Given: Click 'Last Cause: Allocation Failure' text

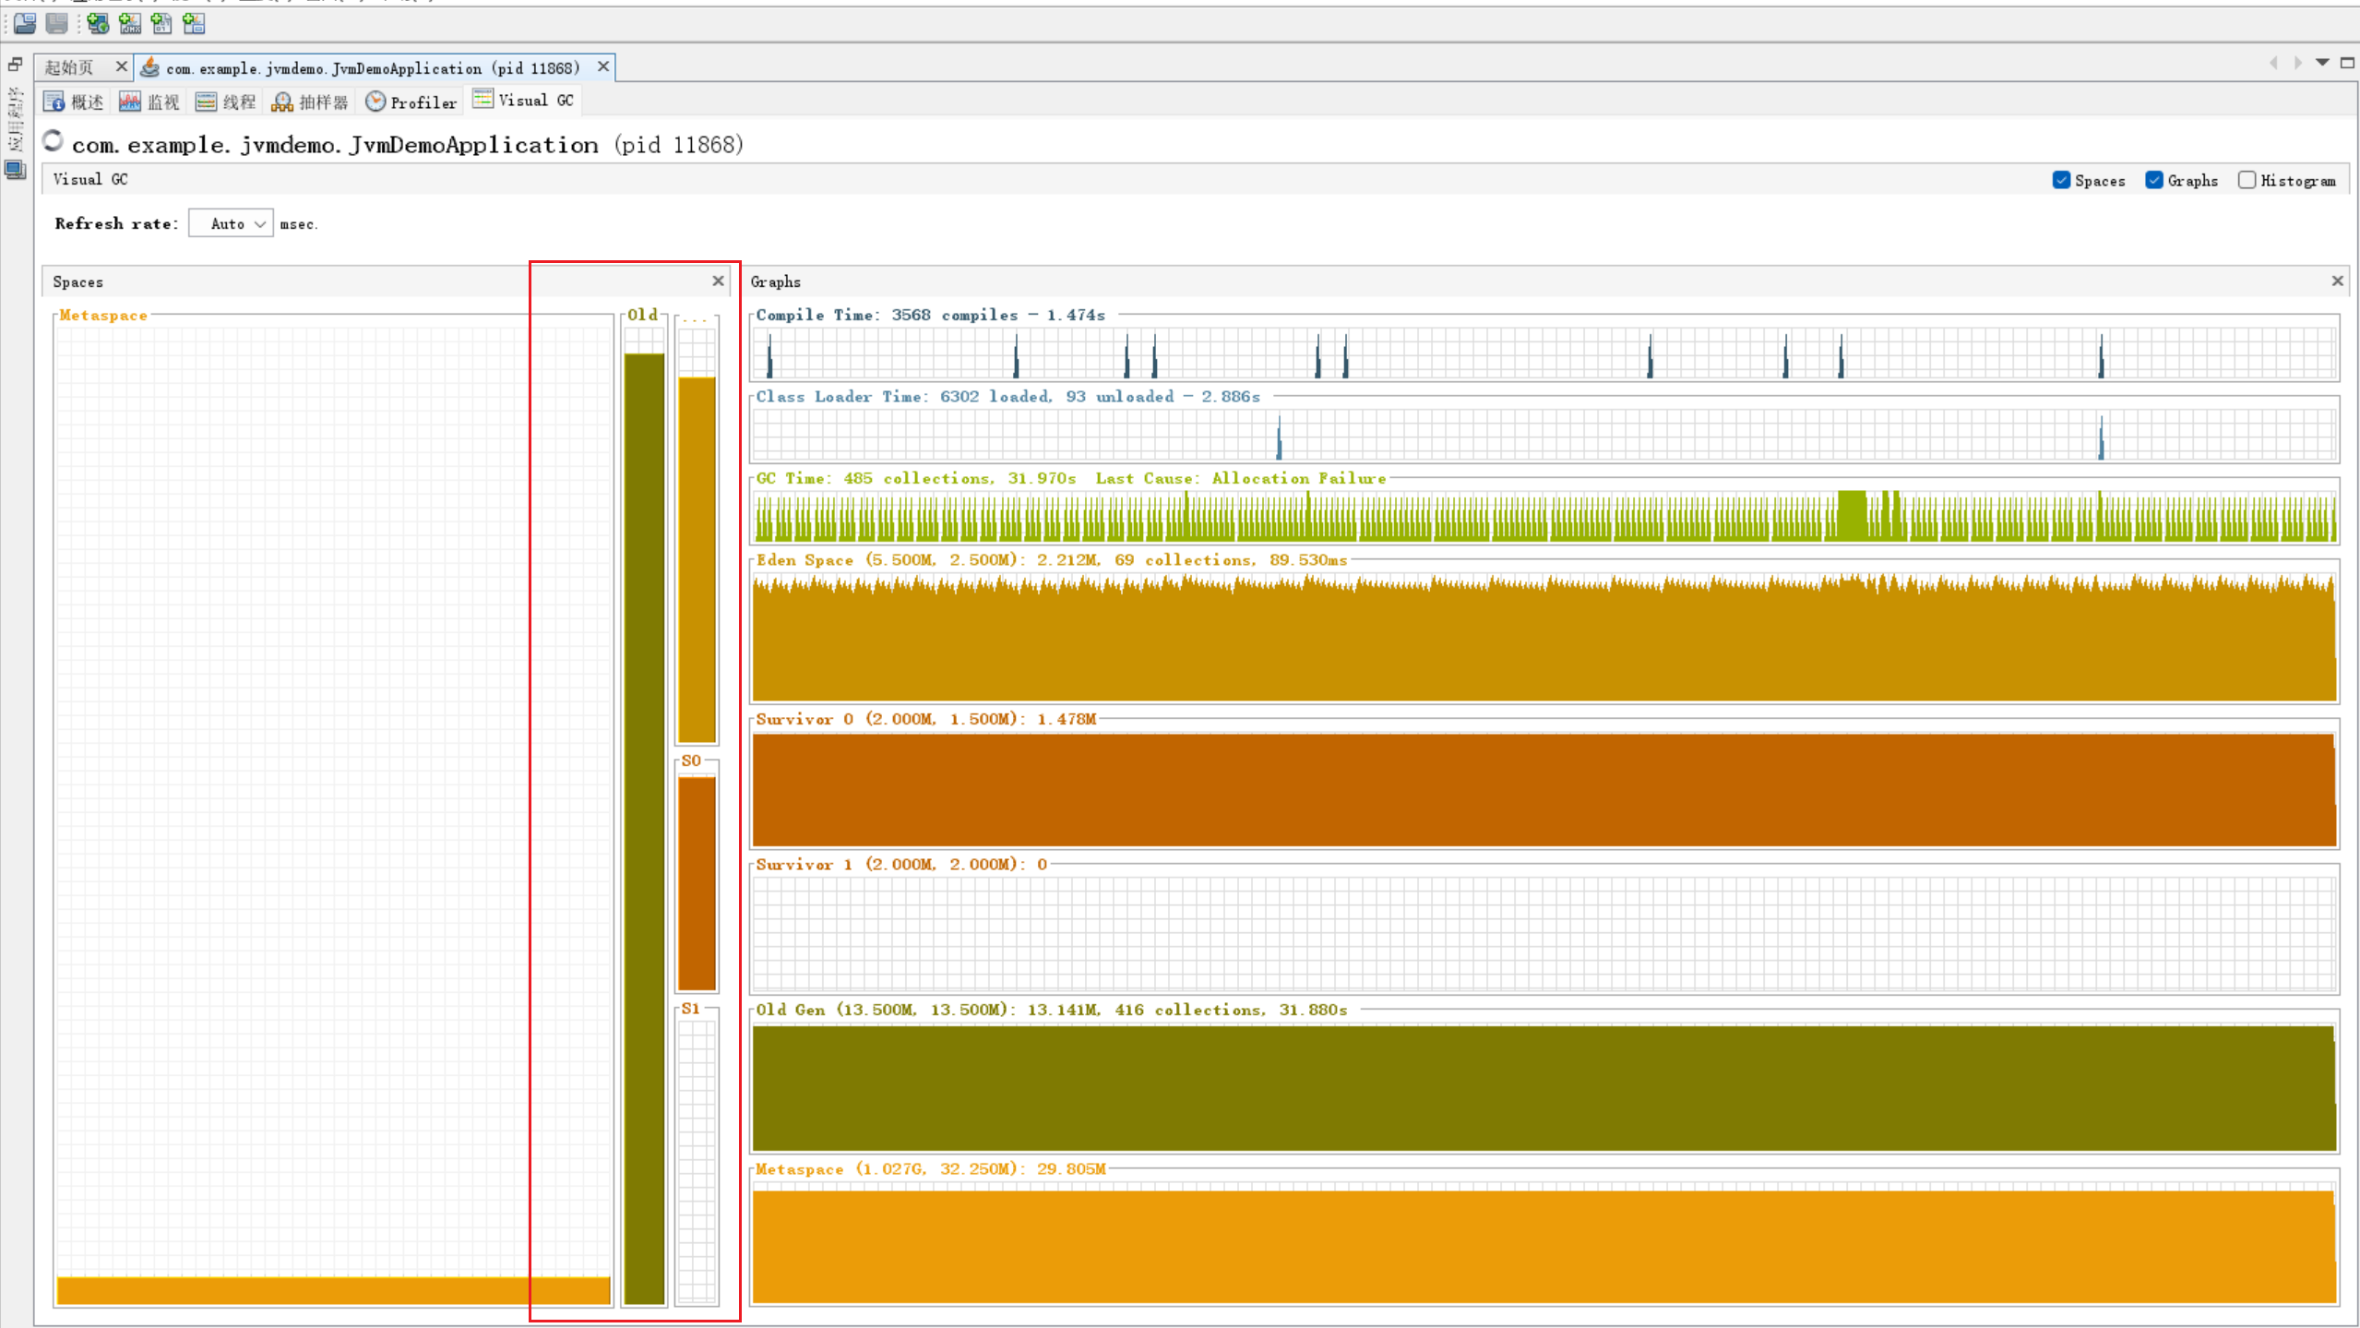Looking at the screenshot, I should (1241, 478).
